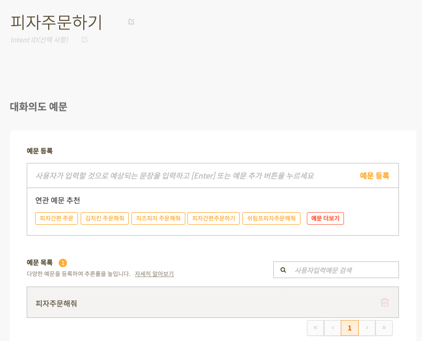Screen dimensions: 422x341
Task: Go to the next page arrow
Action: [x=367, y=328]
